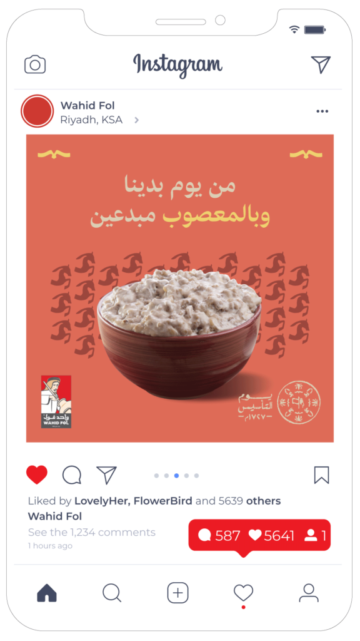Open the comment bubble icon under the post
Image resolution: width=360 pixels, height=641 pixels.
[x=72, y=475]
